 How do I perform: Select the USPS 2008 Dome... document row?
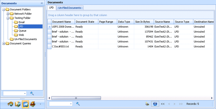click(131, 27)
